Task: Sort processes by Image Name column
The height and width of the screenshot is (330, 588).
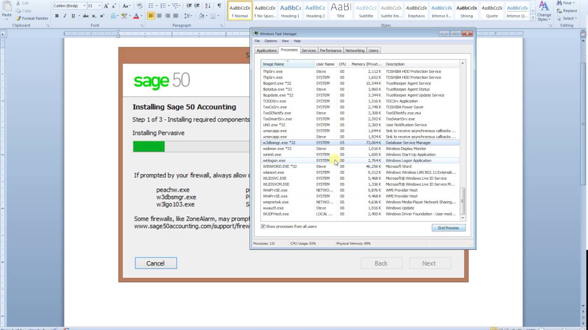Action: [x=288, y=64]
